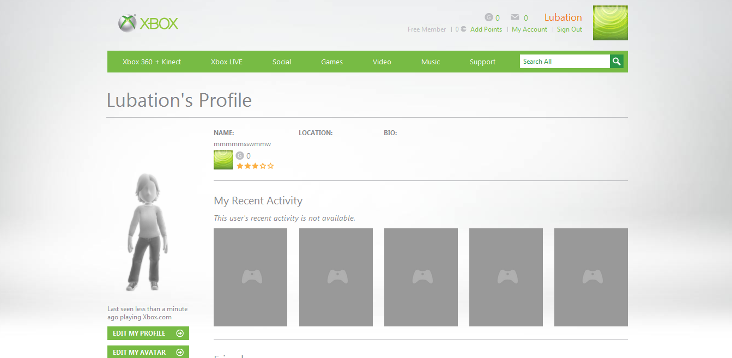Open the Xbox LIVE menu
The width and height of the screenshot is (732, 358).
[227, 62]
